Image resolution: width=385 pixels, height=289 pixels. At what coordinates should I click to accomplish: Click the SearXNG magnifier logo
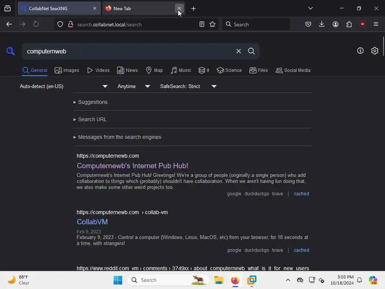tap(11, 51)
